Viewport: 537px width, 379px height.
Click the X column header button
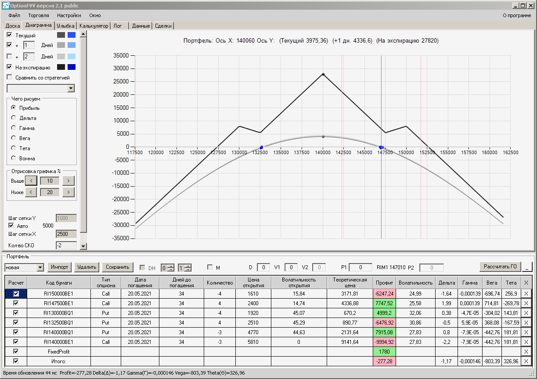[x=526, y=283]
